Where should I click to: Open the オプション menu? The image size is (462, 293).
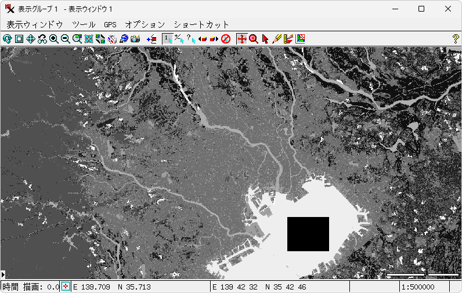pyautogui.click(x=145, y=24)
